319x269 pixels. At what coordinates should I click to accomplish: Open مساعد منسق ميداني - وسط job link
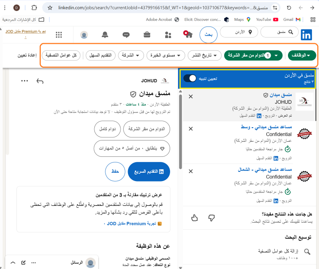tap(266, 127)
